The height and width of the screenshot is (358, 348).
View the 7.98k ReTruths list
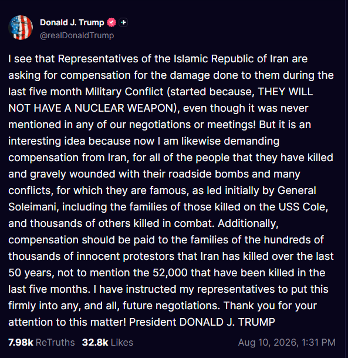(42, 342)
